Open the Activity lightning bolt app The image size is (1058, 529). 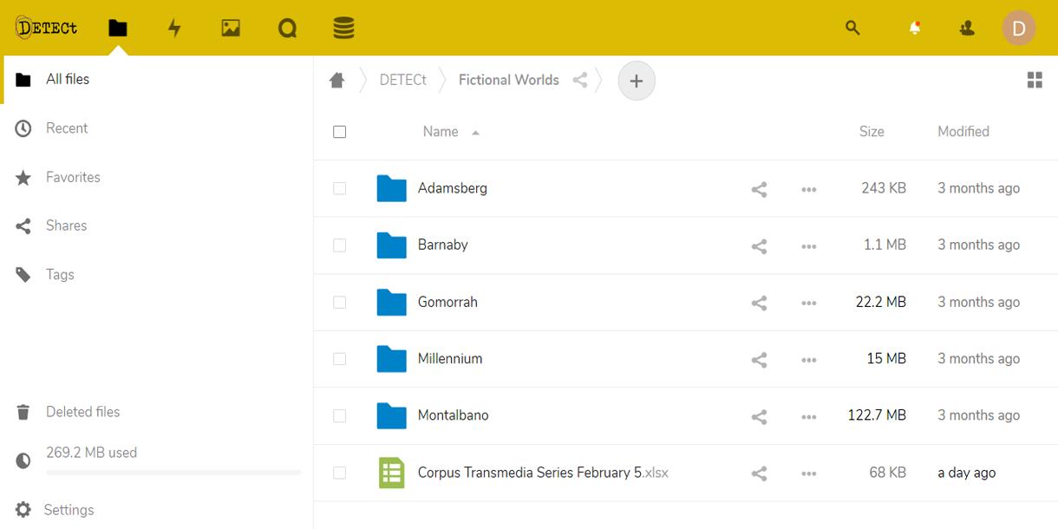pyautogui.click(x=174, y=29)
